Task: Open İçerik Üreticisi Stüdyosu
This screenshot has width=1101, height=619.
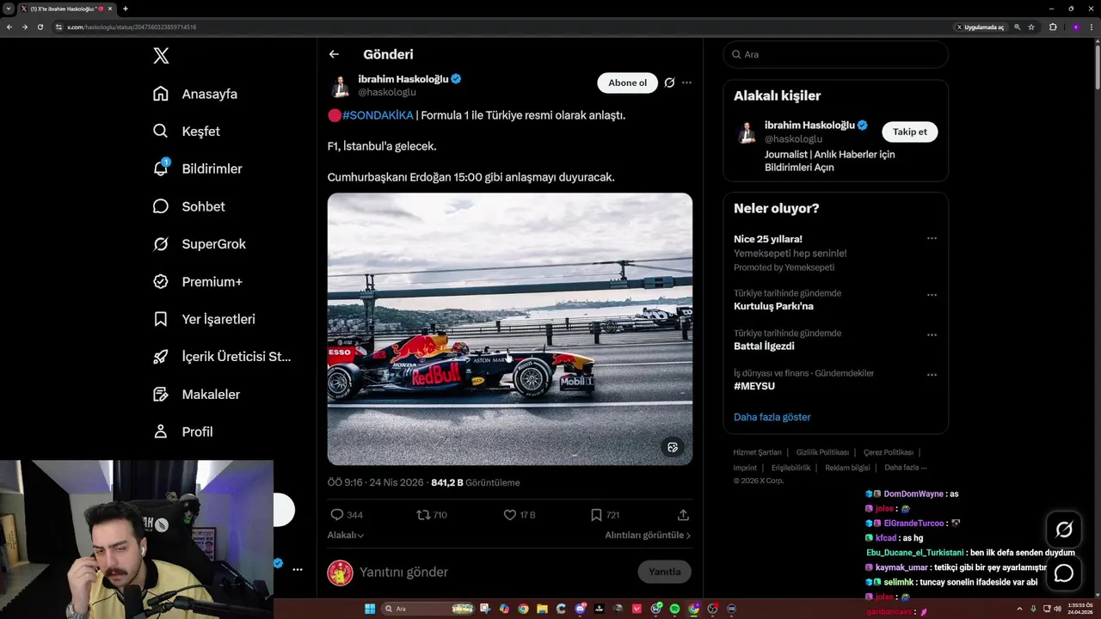Action: click(222, 357)
